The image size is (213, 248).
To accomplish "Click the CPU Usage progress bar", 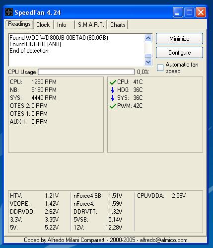I will click(86, 72).
